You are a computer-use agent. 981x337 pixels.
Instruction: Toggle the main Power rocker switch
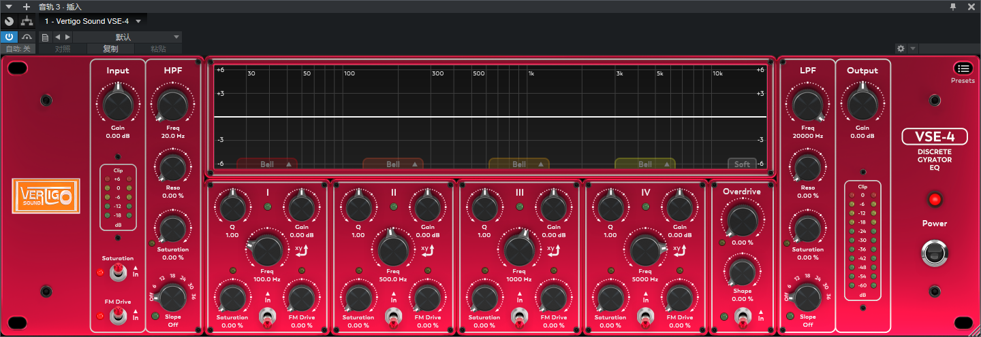934,253
